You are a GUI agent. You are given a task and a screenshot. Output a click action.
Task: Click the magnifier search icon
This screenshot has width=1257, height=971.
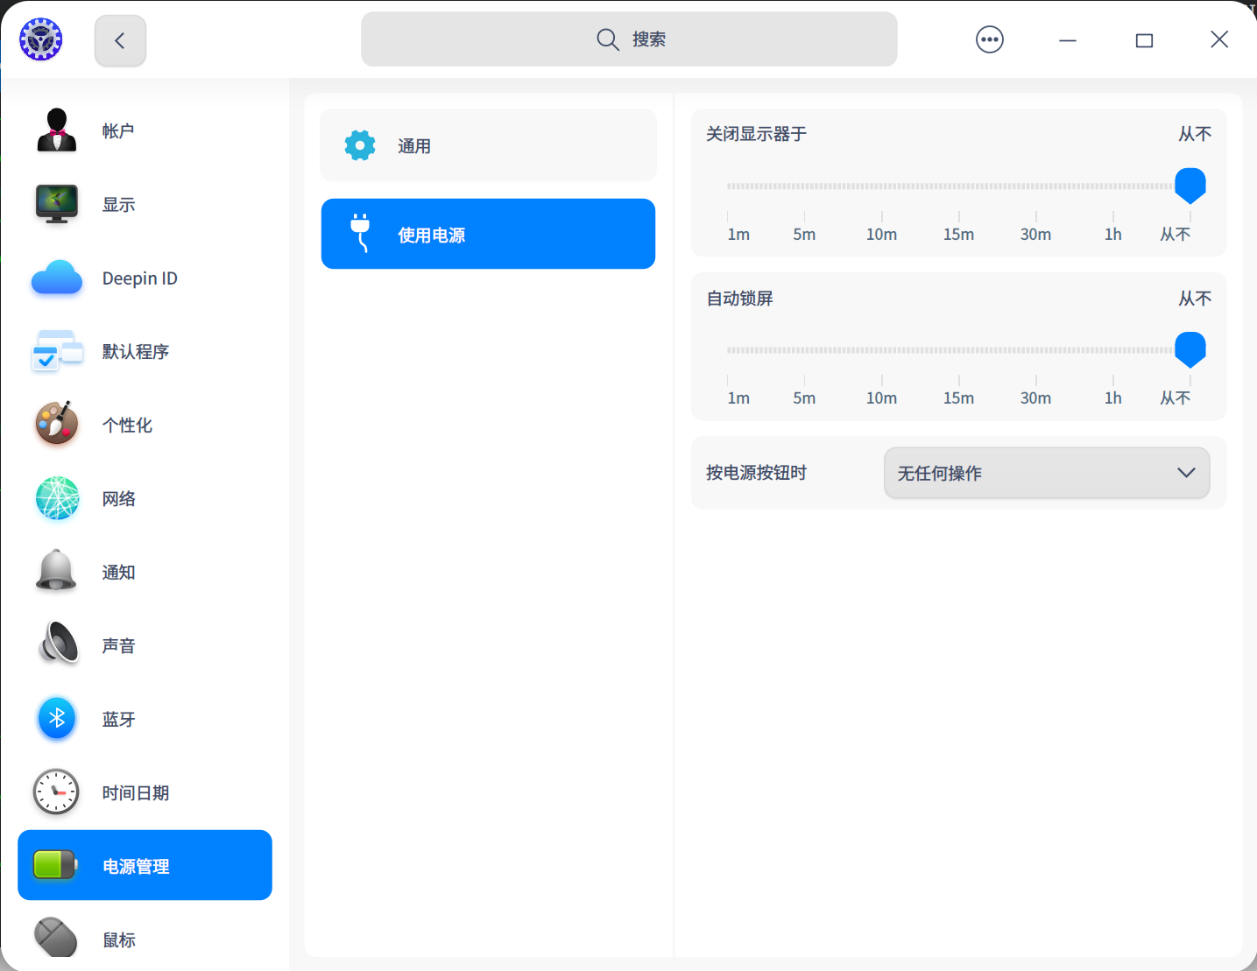[607, 39]
